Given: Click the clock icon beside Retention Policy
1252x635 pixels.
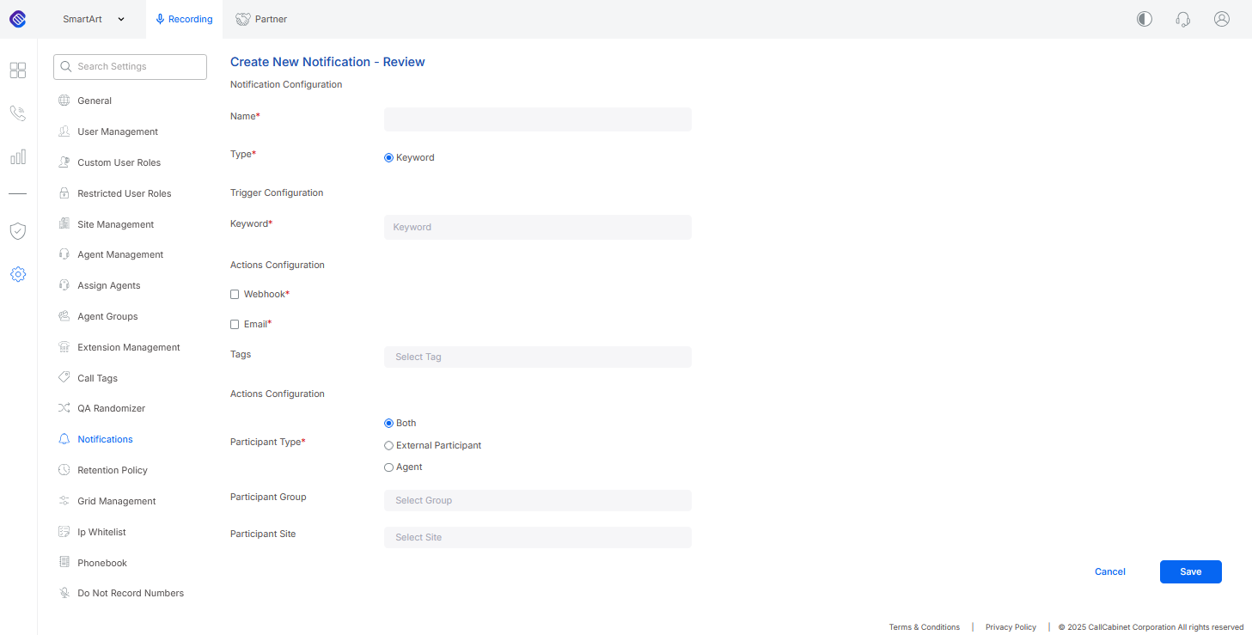Looking at the screenshot, I should coord(64,470).
